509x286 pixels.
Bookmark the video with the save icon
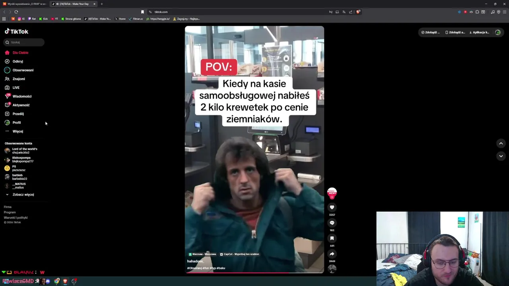click(332, 238)
